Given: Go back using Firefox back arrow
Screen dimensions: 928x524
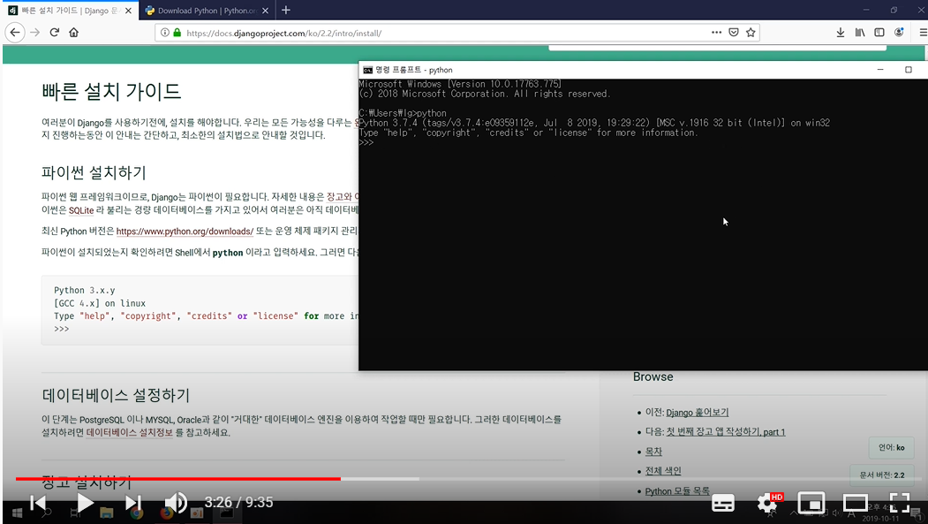Looking at the screenshot, I should [x=15, y=33].
